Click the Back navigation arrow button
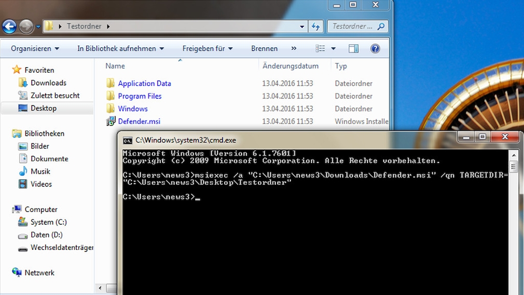Viewport: 524px width, 295px height. (9, 26)
